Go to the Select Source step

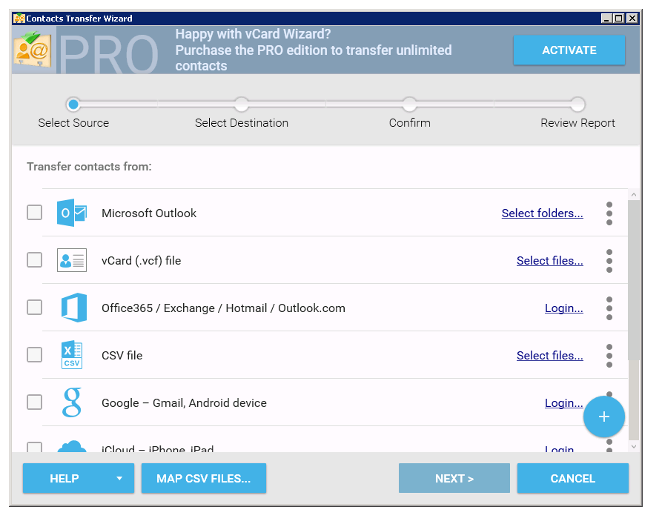tap(73, 123)
